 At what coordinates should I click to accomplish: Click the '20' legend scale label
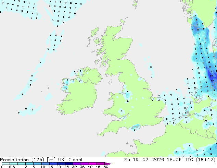pos(59,167)
